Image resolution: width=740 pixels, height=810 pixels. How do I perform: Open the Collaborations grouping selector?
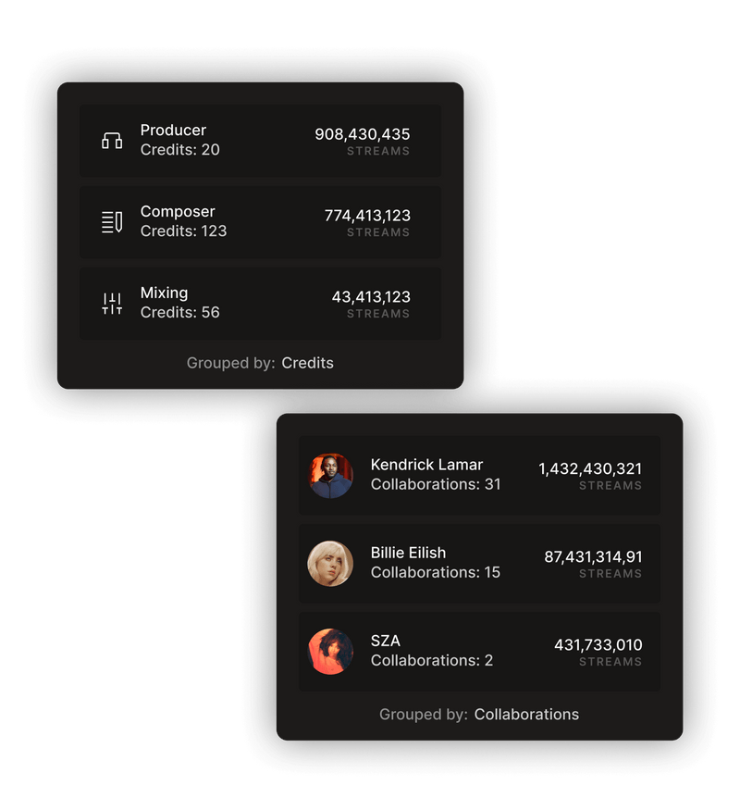click(526, 715)
